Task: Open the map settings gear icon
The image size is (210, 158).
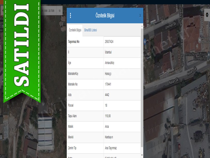Action: tap(207, 15)
